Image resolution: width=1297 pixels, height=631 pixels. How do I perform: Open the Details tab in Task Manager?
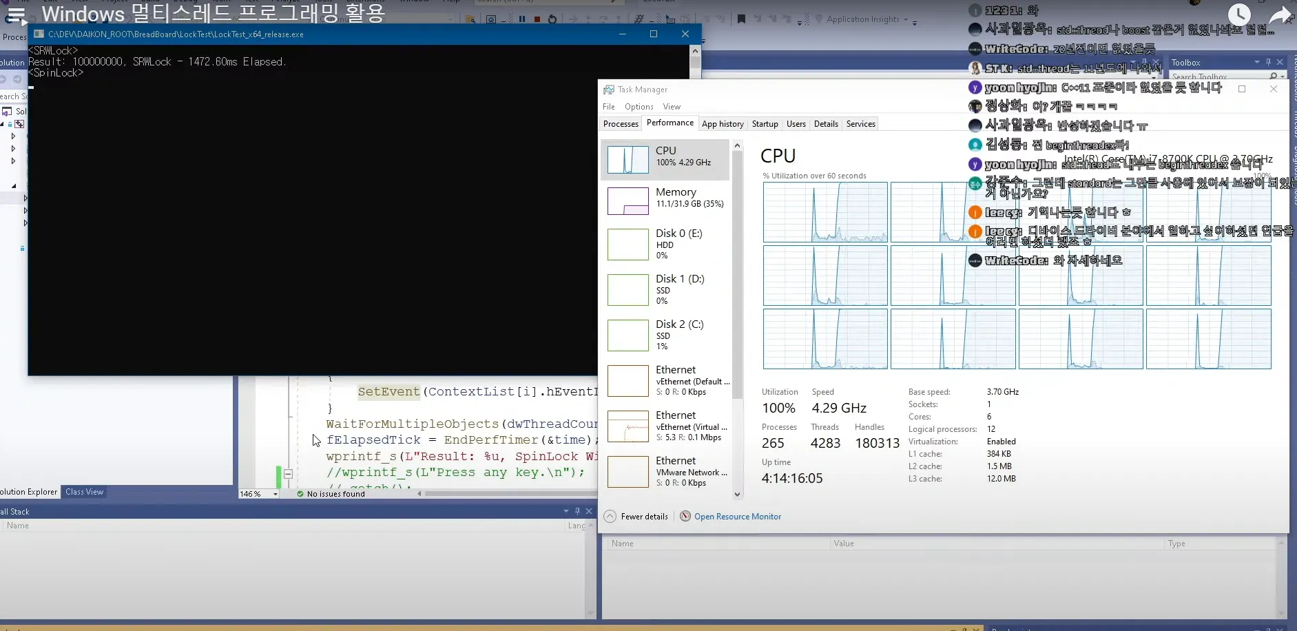click(x=826, y=124)
